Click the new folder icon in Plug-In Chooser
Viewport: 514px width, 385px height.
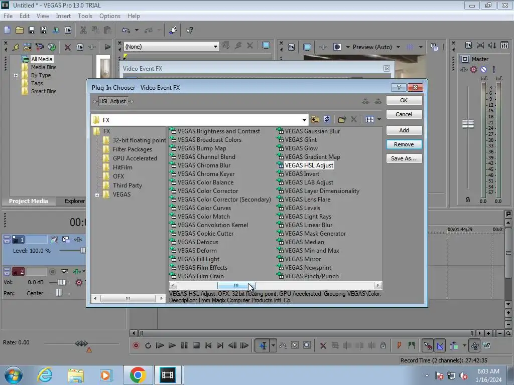[x=342, y=119]
